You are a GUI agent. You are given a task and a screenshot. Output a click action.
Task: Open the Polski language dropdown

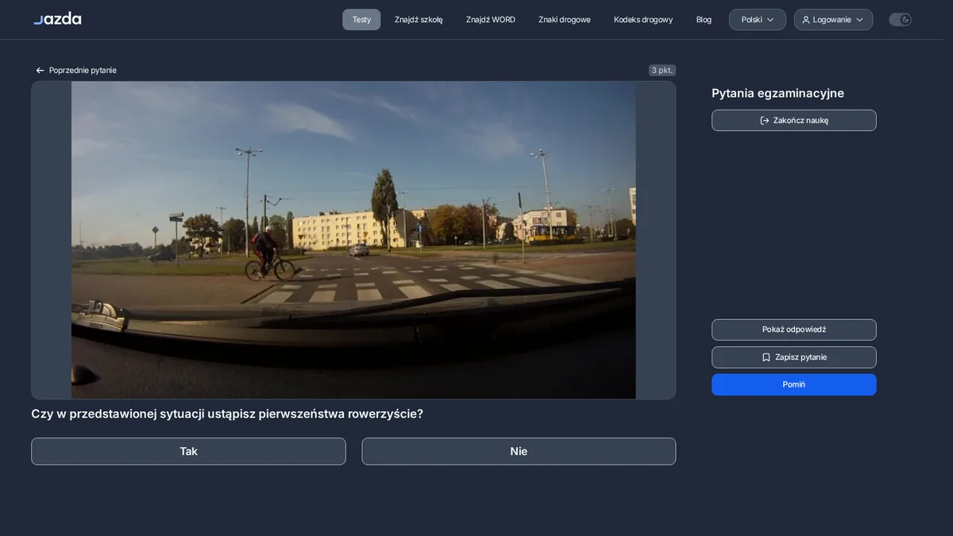(758, 20)
